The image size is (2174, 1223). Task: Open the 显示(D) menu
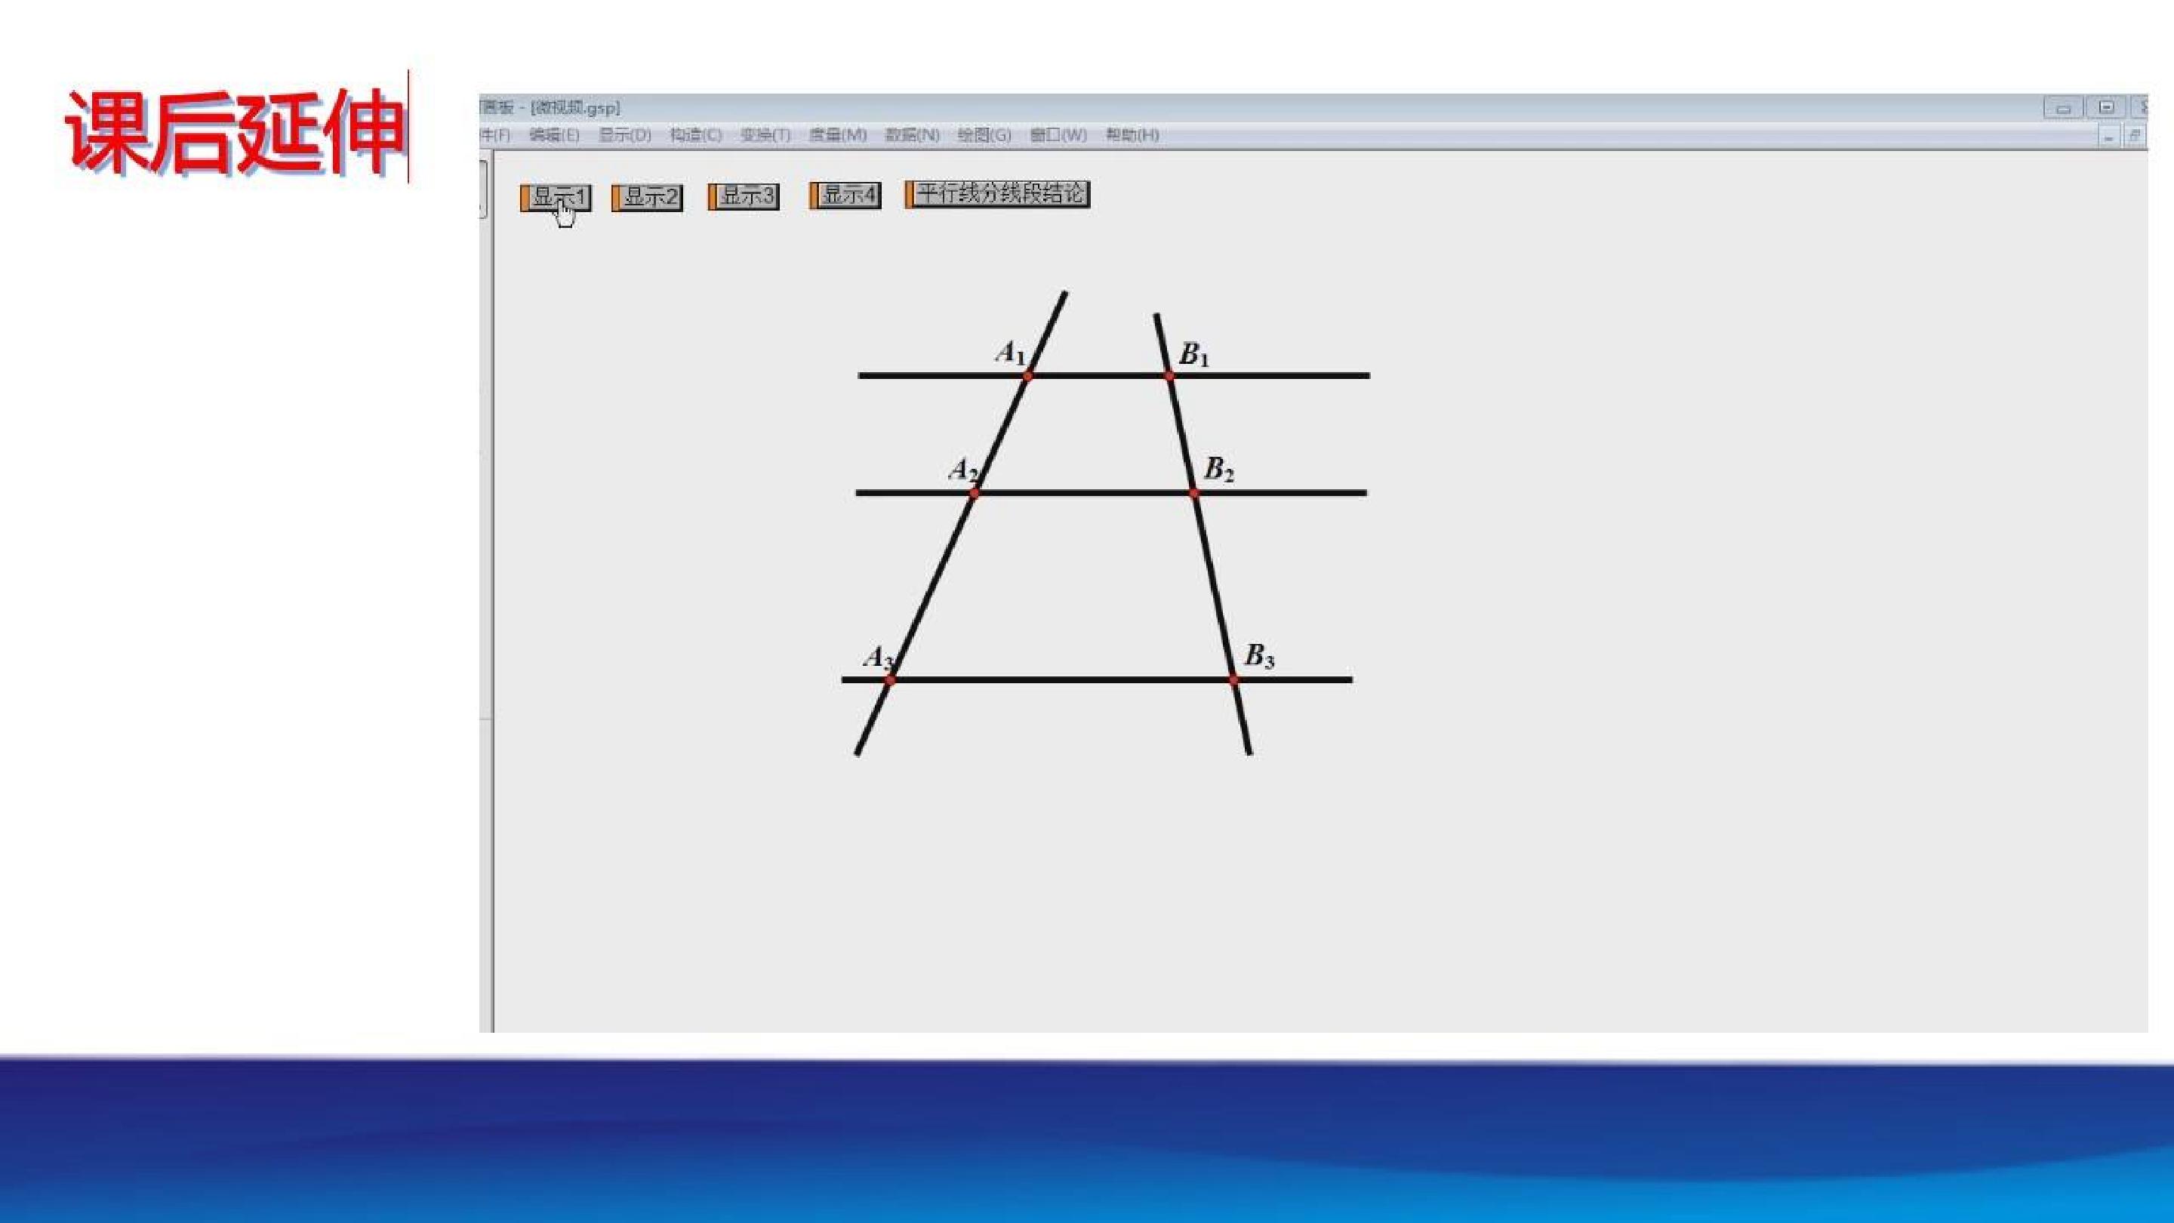pos(624,135)
